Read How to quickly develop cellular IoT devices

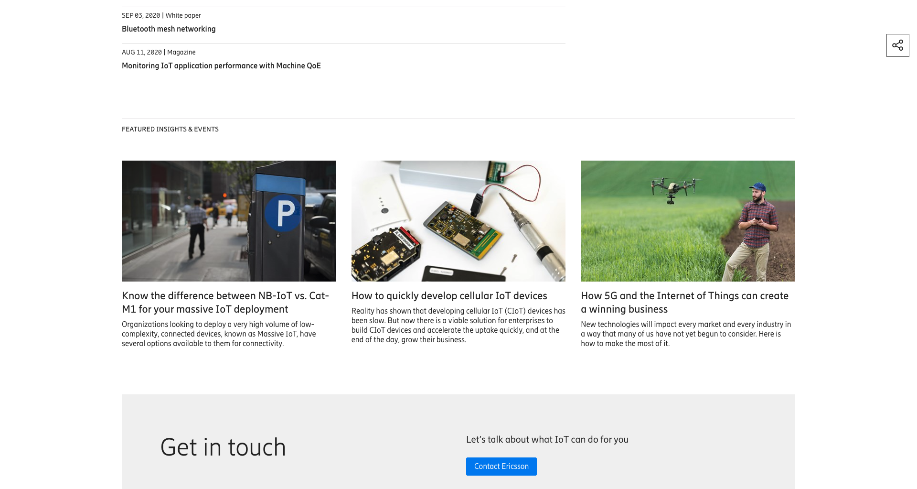coord(449,296)
